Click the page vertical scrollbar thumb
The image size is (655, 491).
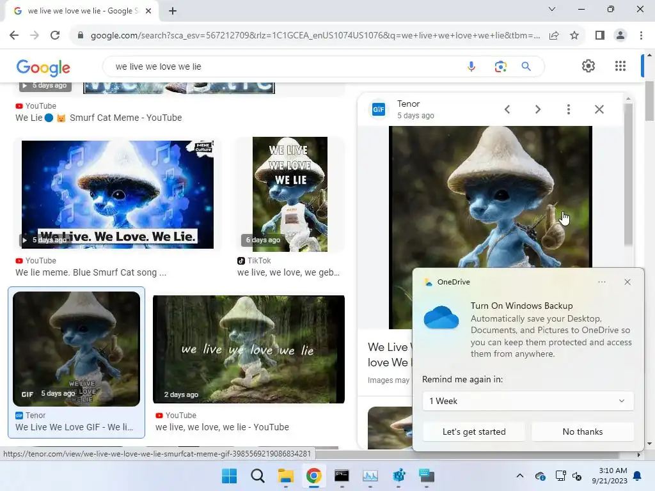click(649, 100)
